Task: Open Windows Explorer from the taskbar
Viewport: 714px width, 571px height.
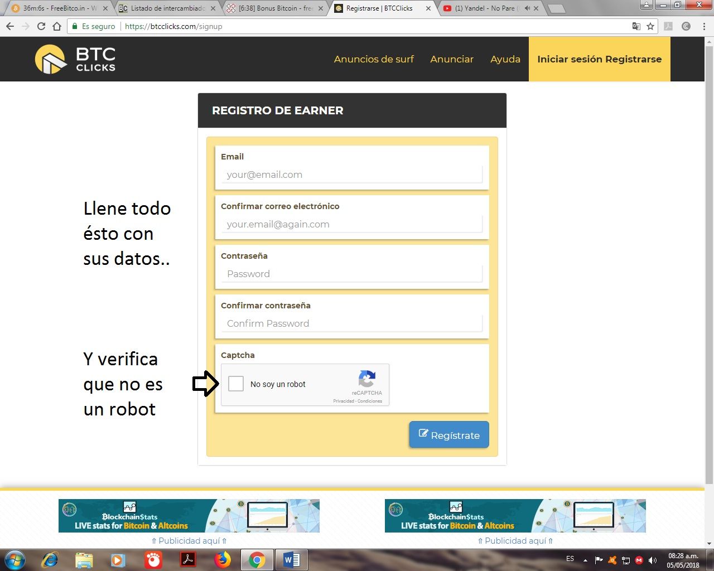Action: tap(84, 559)
